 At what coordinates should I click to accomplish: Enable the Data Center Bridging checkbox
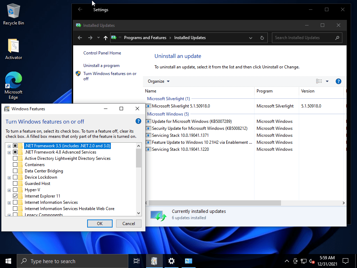(15, 171)
